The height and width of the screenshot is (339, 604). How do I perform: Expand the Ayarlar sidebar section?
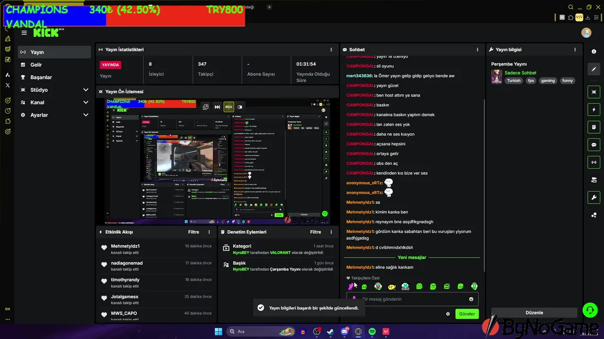click(85, 115)
